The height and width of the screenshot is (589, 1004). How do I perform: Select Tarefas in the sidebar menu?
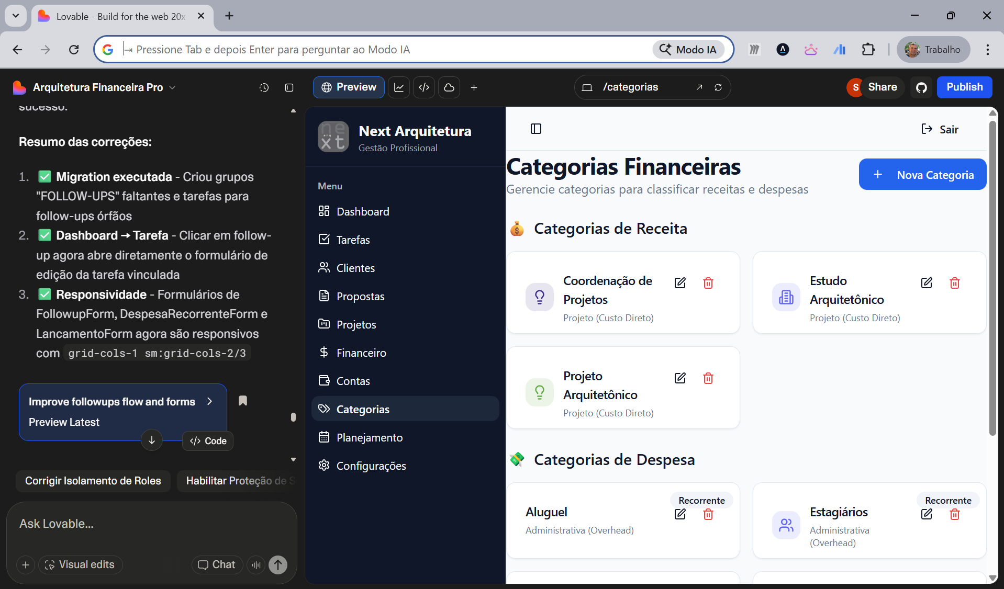click(x=352, y=240)
